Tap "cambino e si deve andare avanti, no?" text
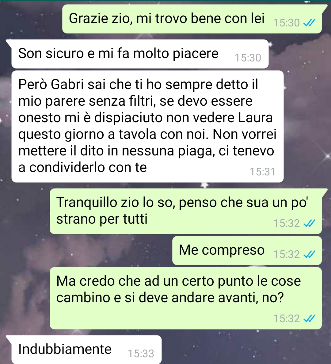The height and width of the screenshot is (364, 331). 170,298
